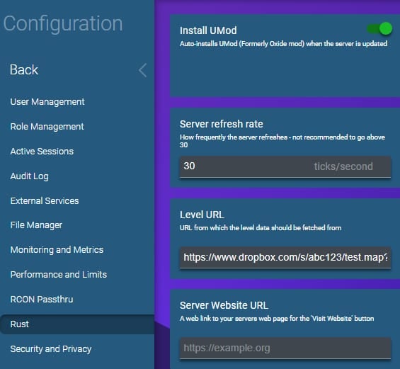The width and height of the screenshot is (400, 369).
Task: Click the ticks/second unit label
Action: tap(343, 166)
